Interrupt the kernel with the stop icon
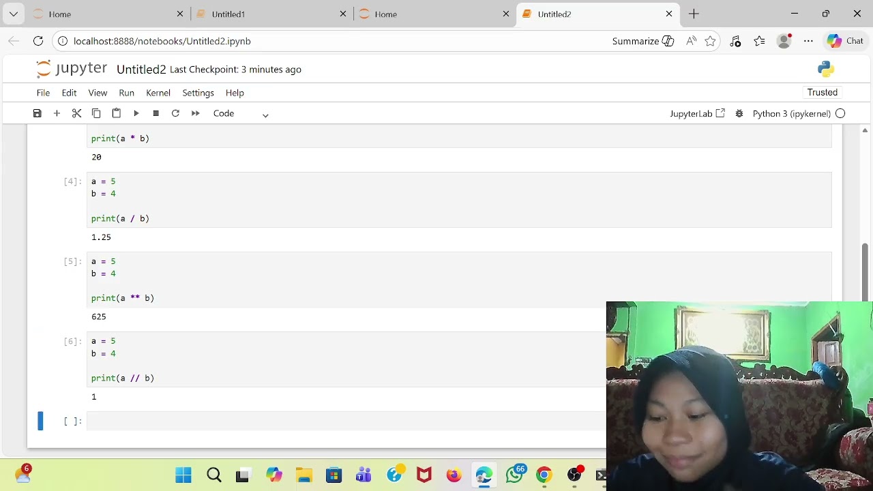This screenshot has height=491, width=873. 156,113
